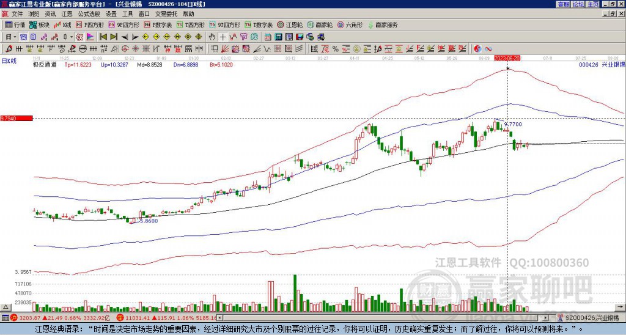Open the calendar icon in toolbar
The height and width of the screenshot is (335, 626).
pos(268,37)
